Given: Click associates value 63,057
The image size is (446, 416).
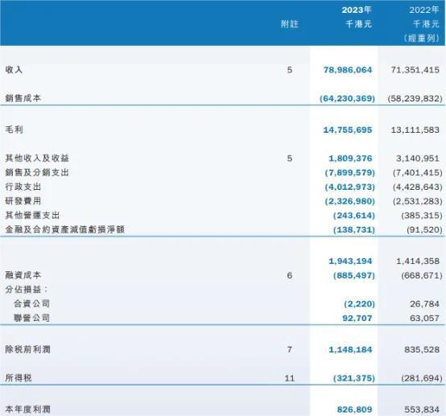Looking at the screenshot, I should [424, 318].
